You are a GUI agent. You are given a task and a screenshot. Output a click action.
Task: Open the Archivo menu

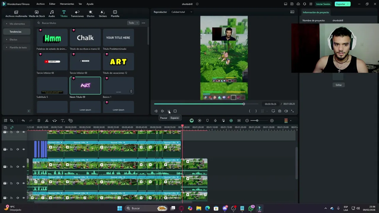tap(41, 4)
